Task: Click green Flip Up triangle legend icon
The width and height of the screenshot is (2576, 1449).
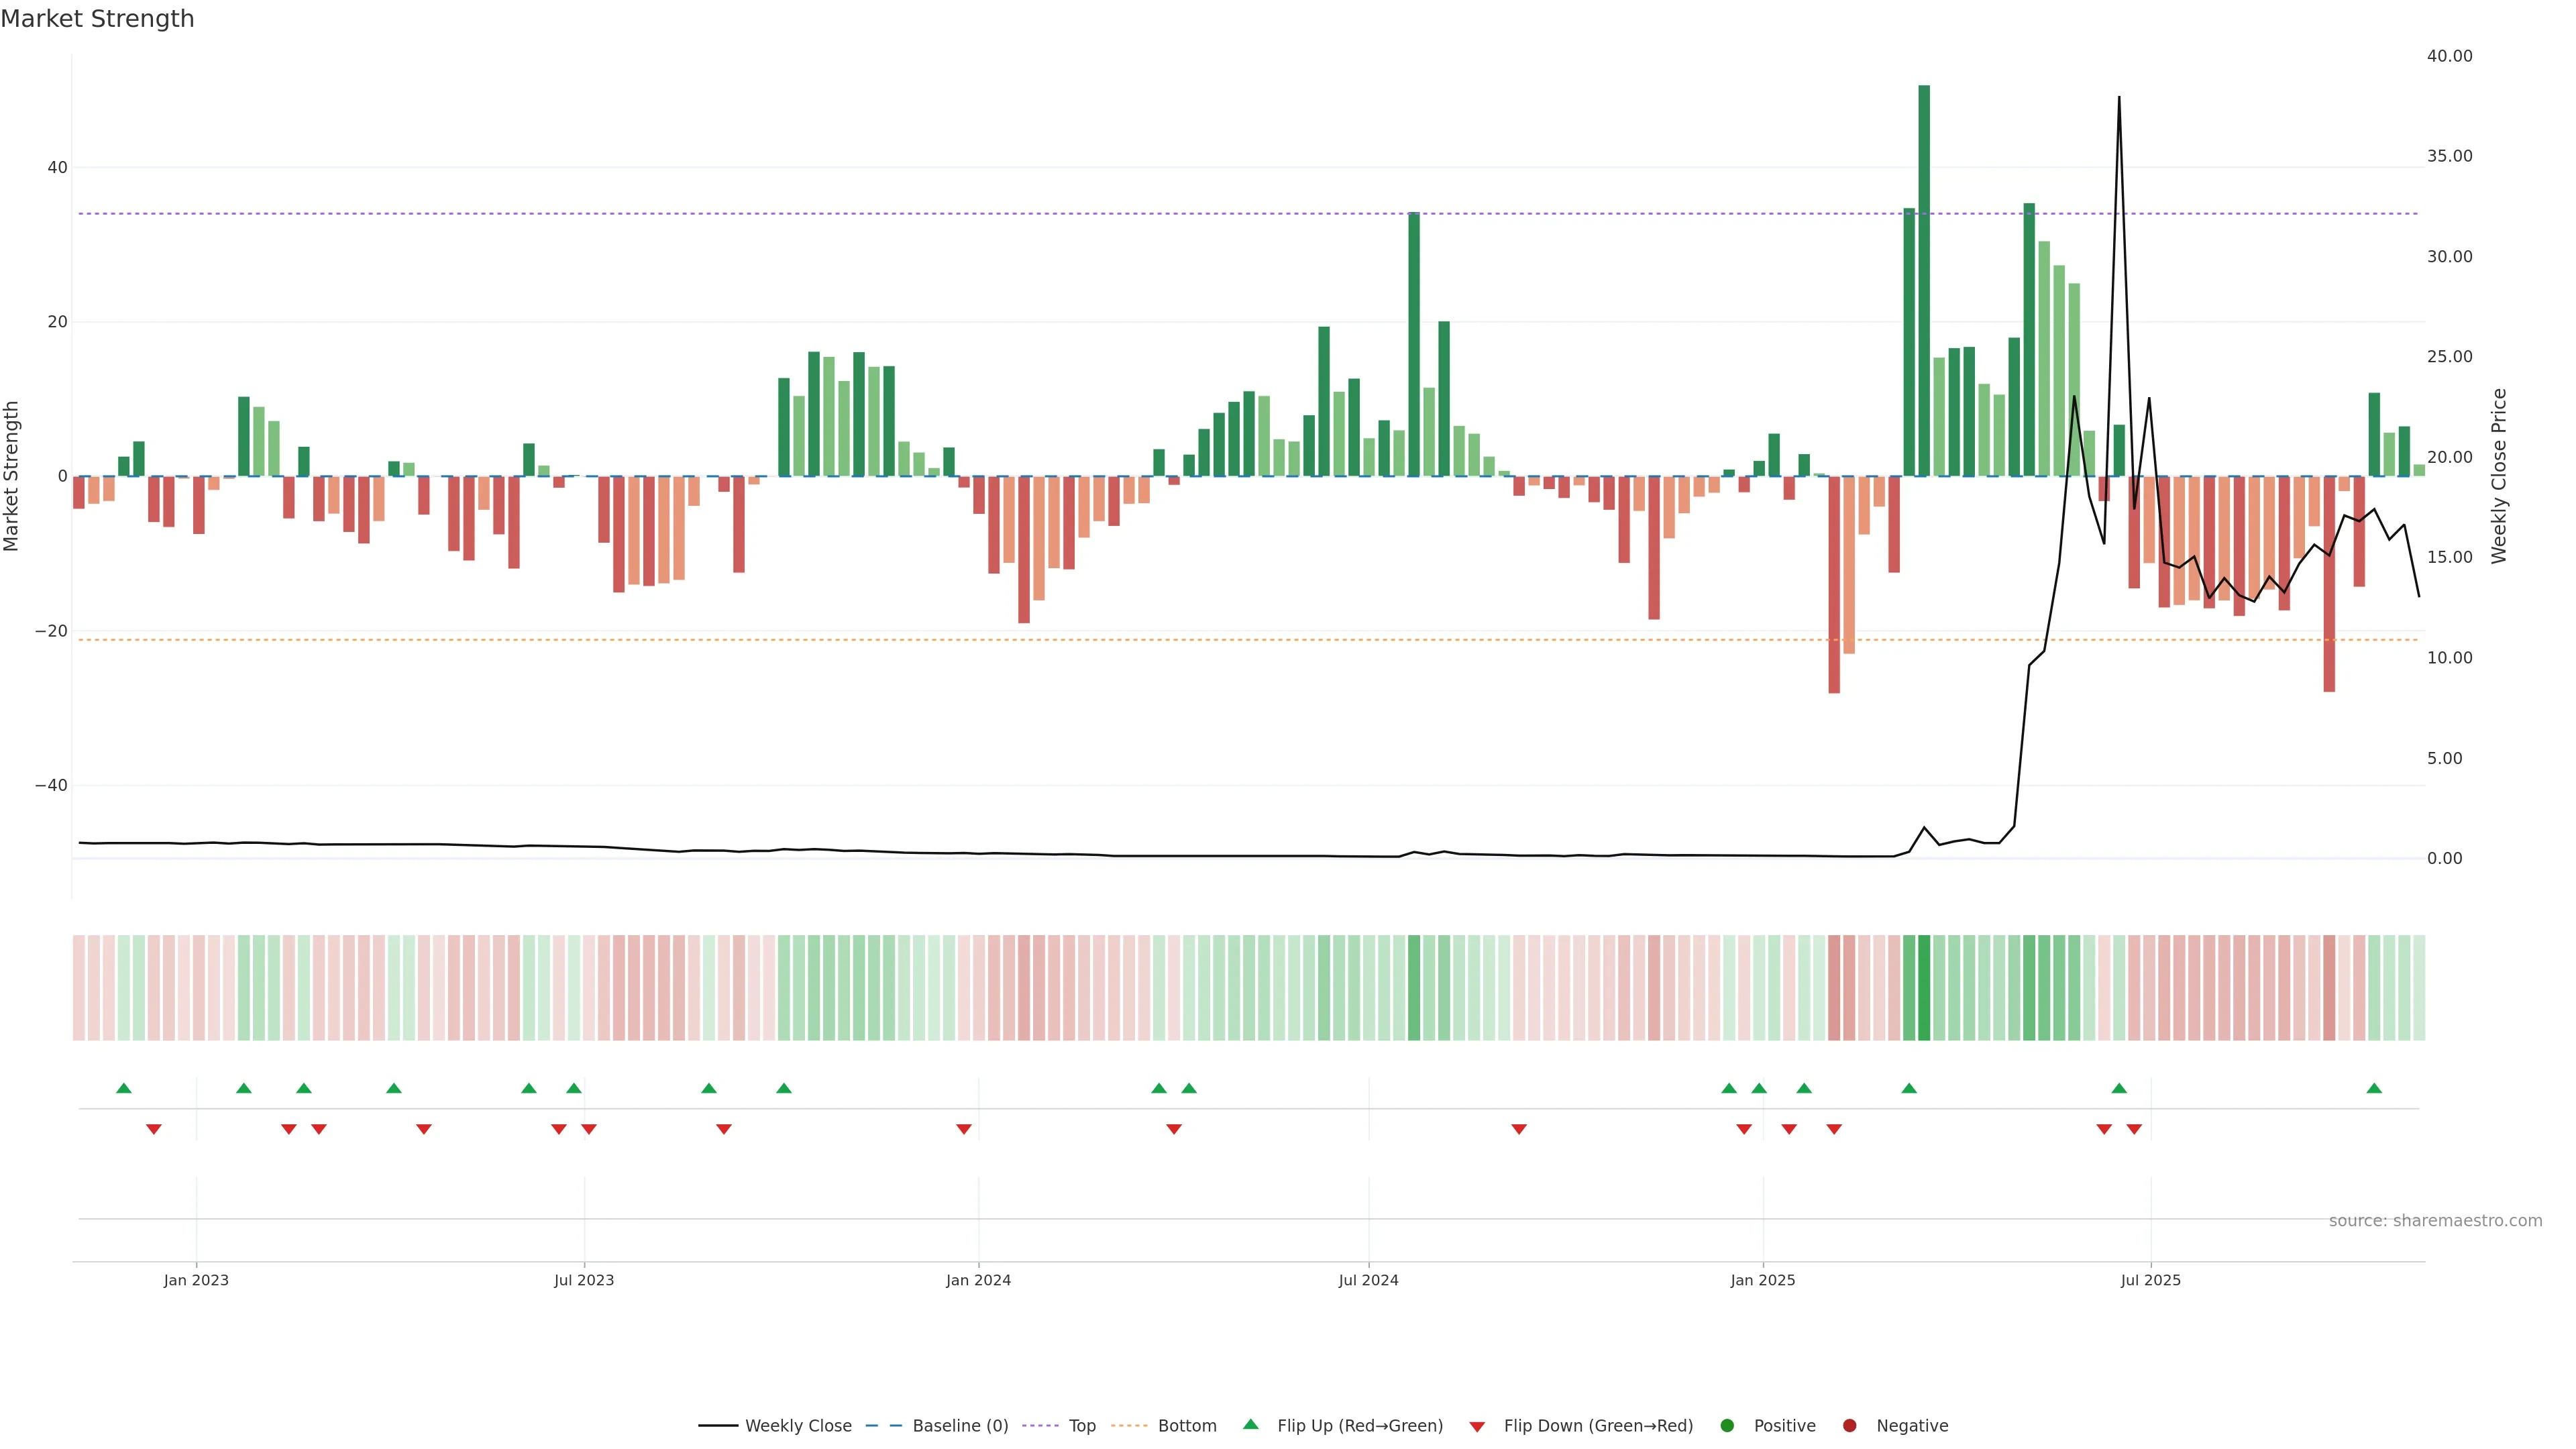Action: coord(1250,1424)
